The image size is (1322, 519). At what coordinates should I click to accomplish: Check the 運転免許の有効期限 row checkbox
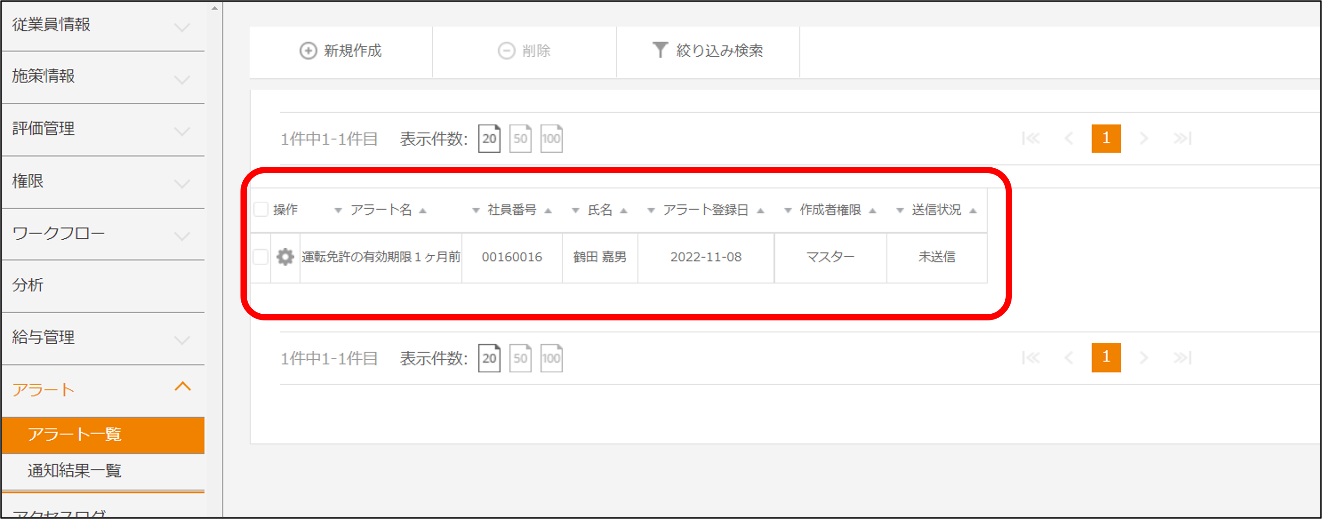[x=261, y=257]
